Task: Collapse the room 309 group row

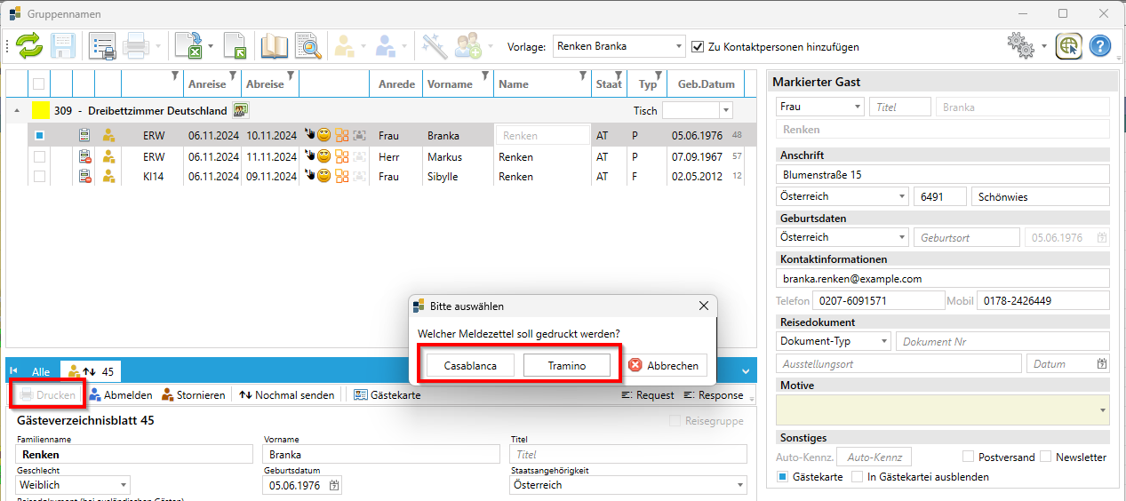Action: click(17, 111)
